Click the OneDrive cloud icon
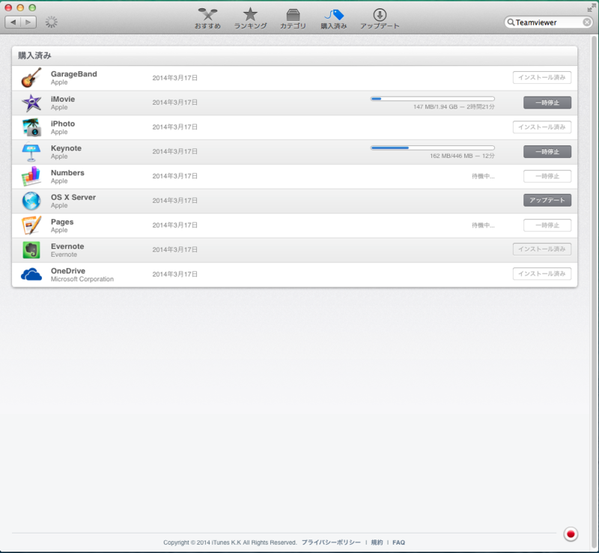This screenshot has height=553, width=599. click(31, 274)
